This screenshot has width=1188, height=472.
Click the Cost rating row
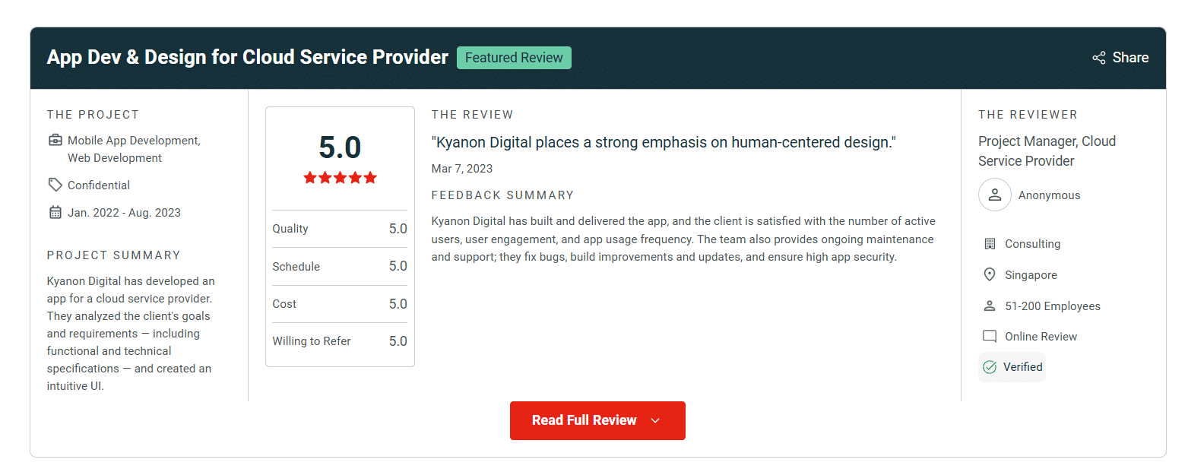(x=340, y=304)
